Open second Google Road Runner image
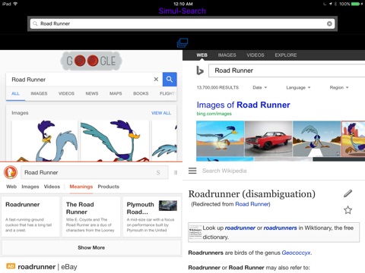Viewport: 365px width, 273px height. coord(115,141)
